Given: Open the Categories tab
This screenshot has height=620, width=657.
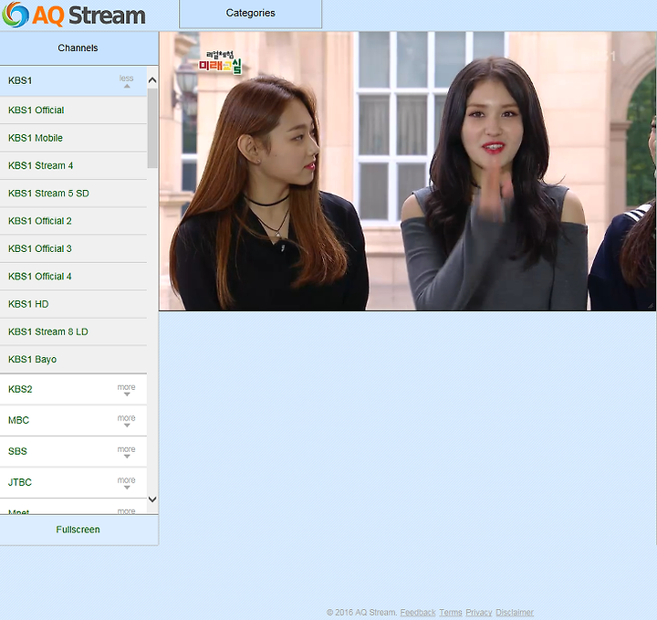Looking at the screenshot, I should coord(251,14).
